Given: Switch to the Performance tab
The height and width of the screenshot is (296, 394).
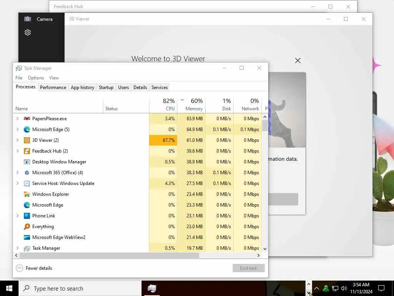Looking at the screenshot, I should (x=53, y=87).
